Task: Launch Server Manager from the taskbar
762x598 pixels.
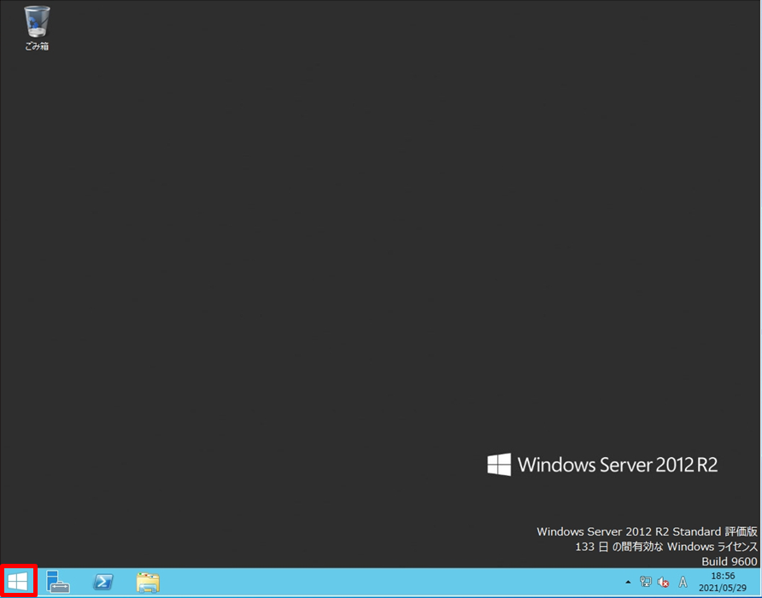Action: click(58, 582)
